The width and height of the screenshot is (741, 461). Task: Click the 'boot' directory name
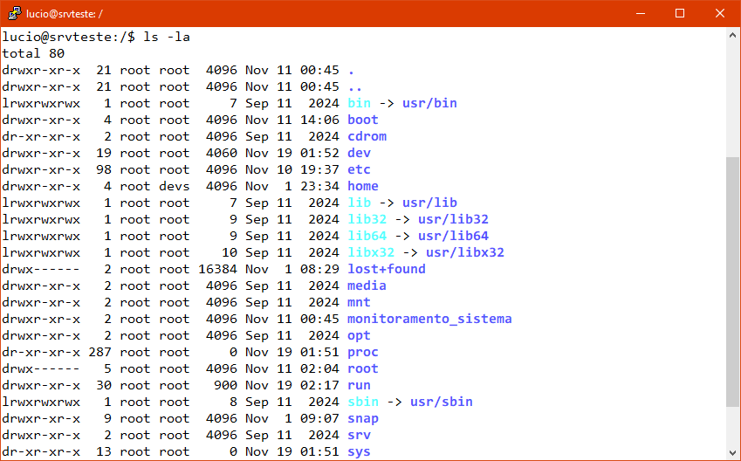tap(363, 120)
